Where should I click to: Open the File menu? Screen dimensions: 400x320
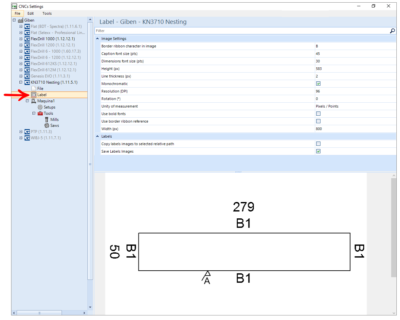[17, 13]
